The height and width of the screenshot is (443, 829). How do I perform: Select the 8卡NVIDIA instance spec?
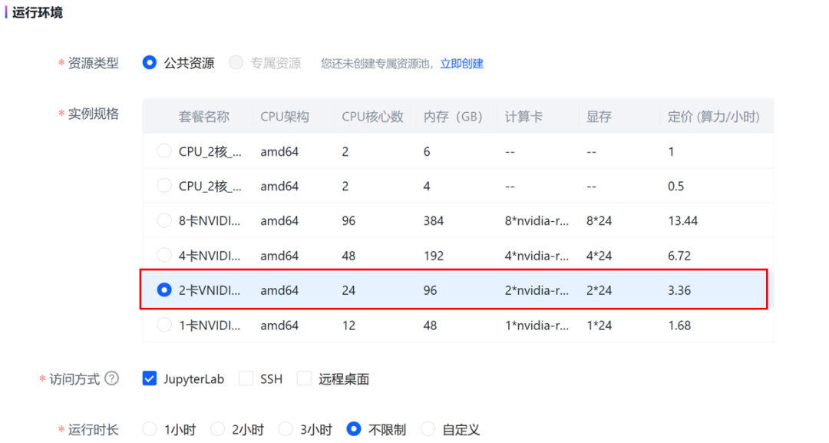(x=163, y=220)
